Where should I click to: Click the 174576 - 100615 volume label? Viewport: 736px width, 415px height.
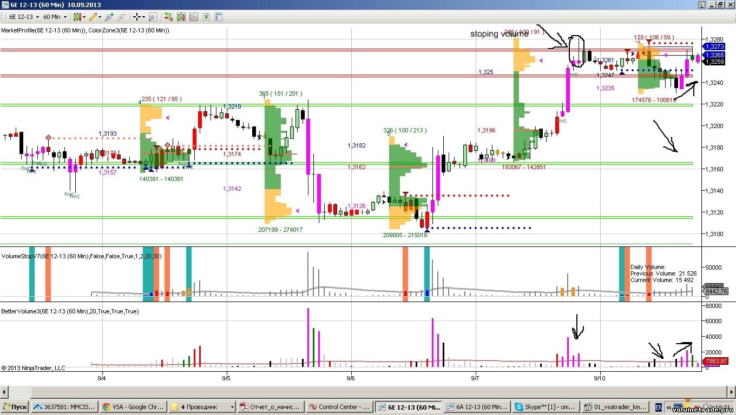(x=654, y=100)
